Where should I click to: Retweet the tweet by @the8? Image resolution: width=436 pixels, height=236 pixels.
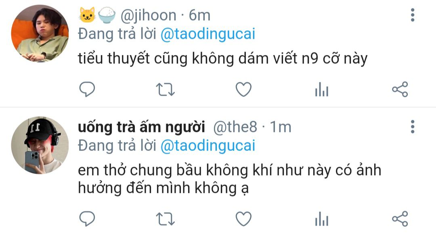[165, 219]
